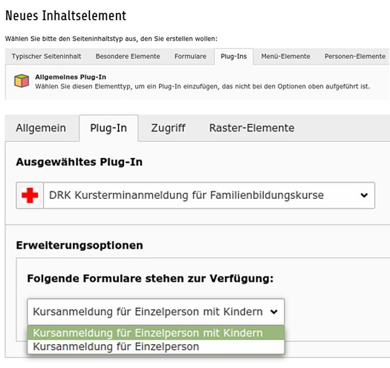
Task: Show the Raster-Elemente tab
Action: click(x=251, y=128)
